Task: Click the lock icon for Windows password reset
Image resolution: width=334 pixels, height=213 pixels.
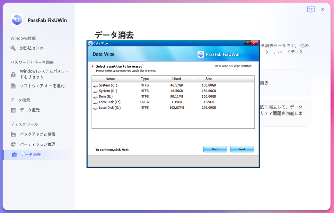Action: (x=13, y=74)
